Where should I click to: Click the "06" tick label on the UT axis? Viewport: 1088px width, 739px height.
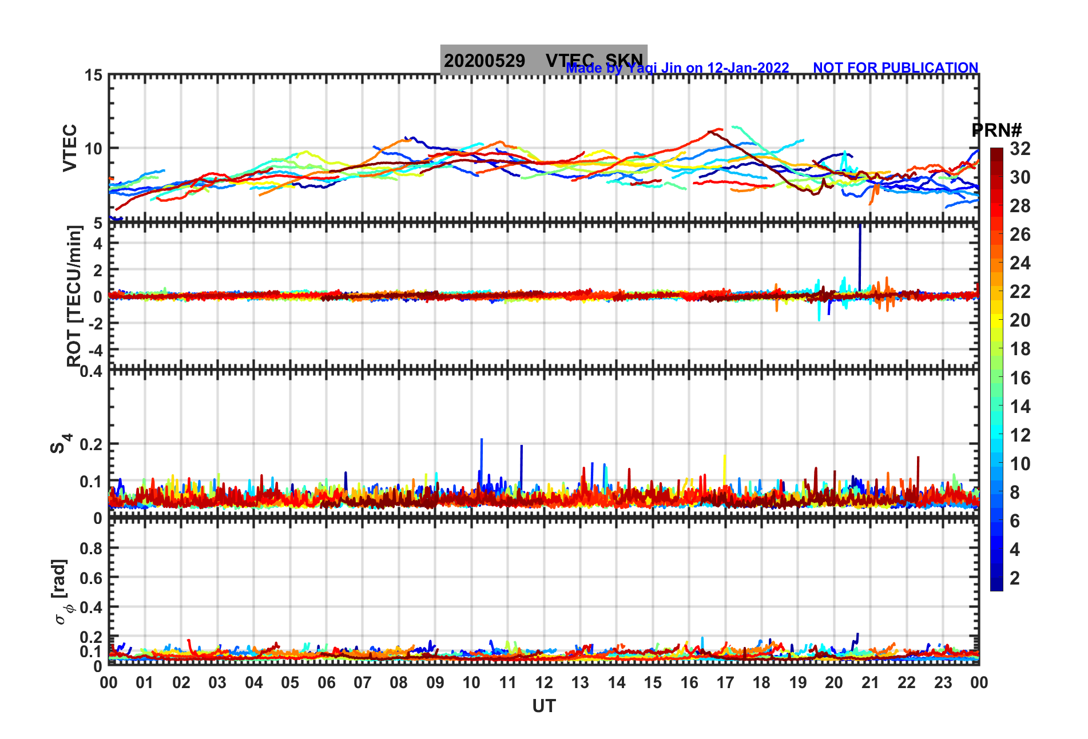326,682
